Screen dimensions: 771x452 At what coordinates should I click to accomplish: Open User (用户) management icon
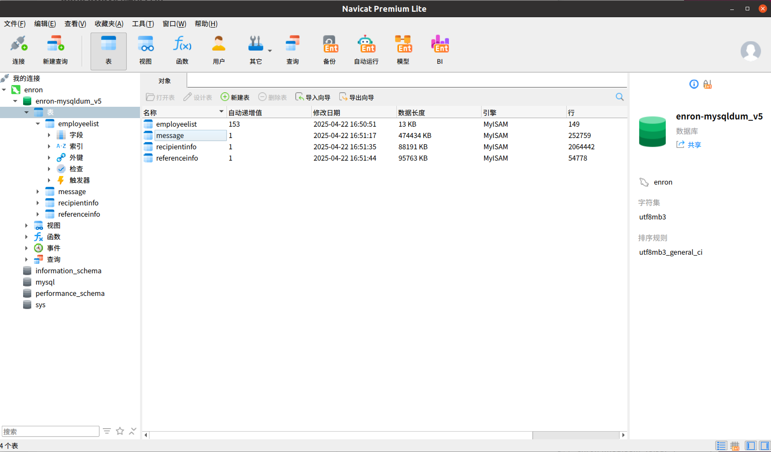(219, 50)
